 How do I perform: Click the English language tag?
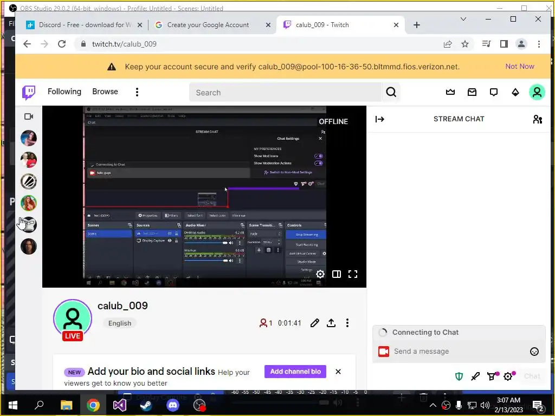pyautogui.click(x=120, y=323)
